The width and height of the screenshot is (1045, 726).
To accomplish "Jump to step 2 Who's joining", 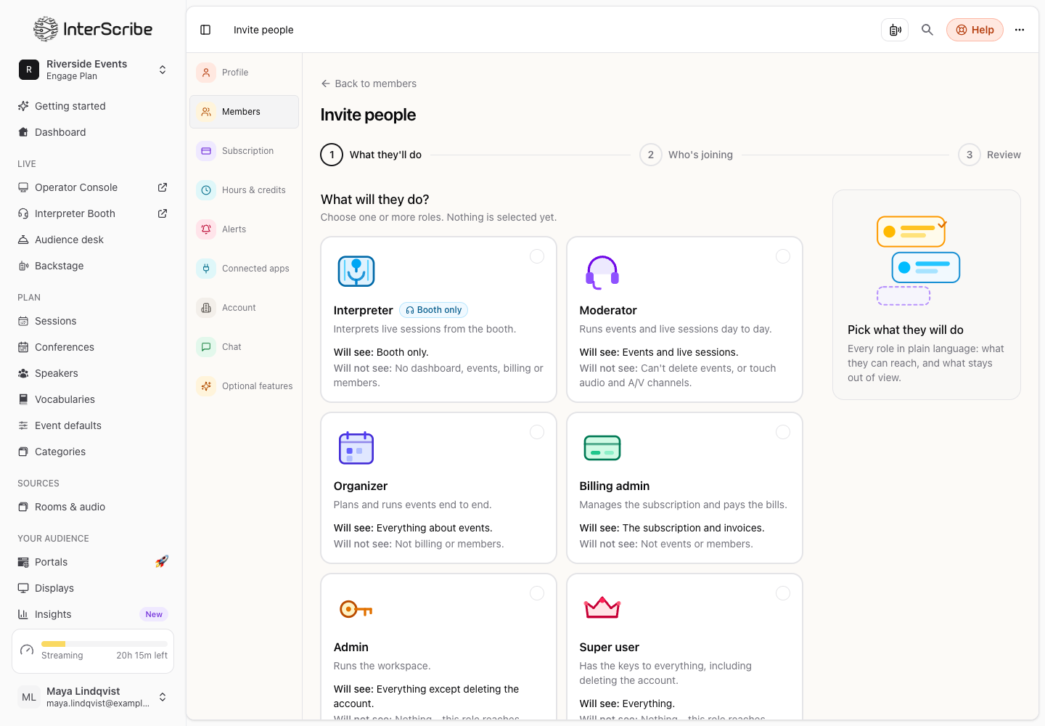I will coord(687,155).
